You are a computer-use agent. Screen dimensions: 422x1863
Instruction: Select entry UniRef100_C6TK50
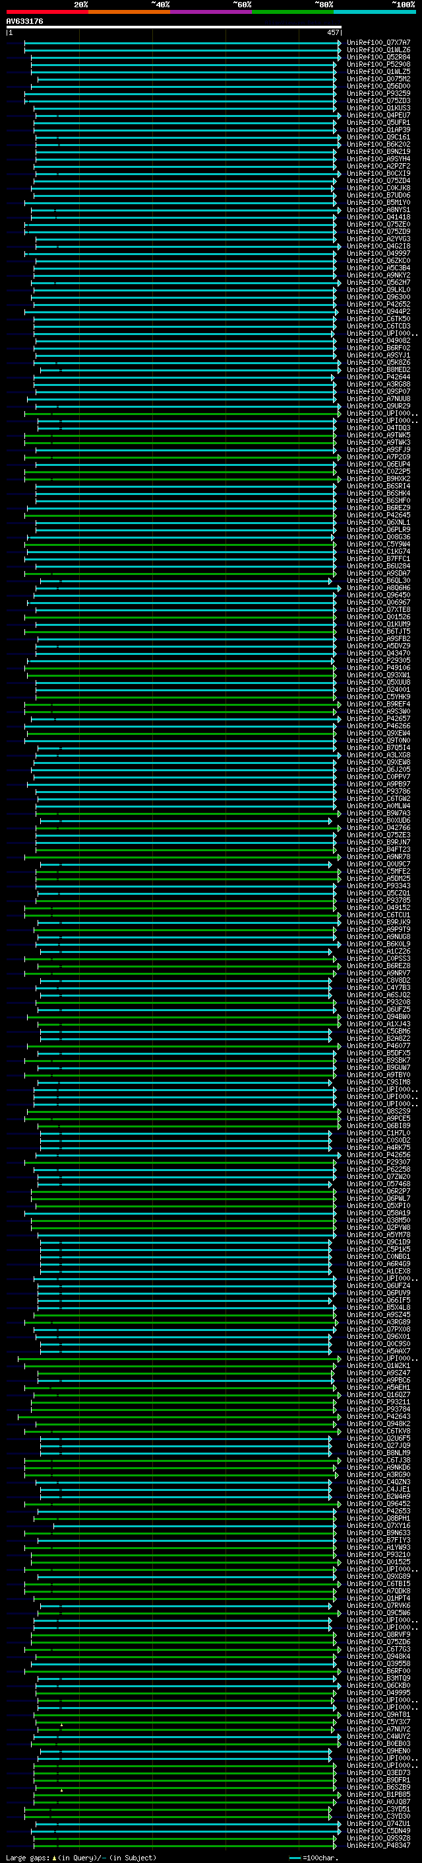[x=378, y=319]
